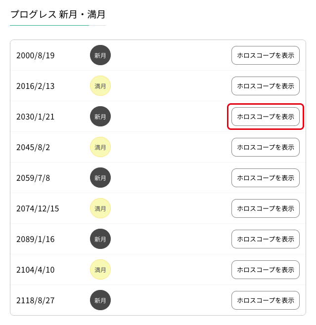Show horoscope for 2074/12/15
This screenshot has width=316, height=325.
click(266, 208)
